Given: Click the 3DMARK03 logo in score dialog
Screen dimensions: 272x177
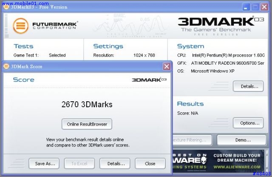Looking at the screenshot, I should [x=149, y=80].
